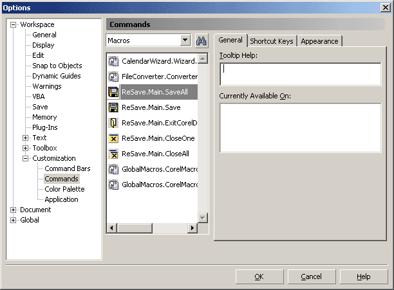The image size is (394, 290).
Task: Select the VBA tree item
Action: pyautogui.click(x=39, y=96)
